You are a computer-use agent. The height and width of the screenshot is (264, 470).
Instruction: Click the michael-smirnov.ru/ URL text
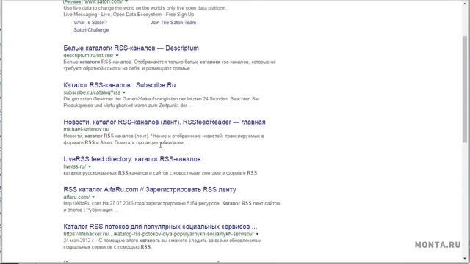click(87, 129)
